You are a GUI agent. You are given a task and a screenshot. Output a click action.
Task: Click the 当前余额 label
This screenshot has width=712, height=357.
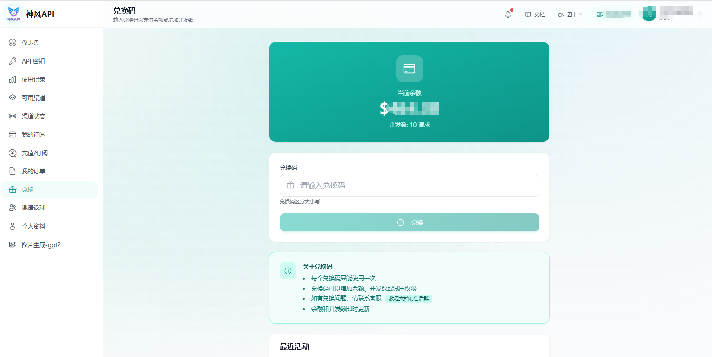[410, 93]
